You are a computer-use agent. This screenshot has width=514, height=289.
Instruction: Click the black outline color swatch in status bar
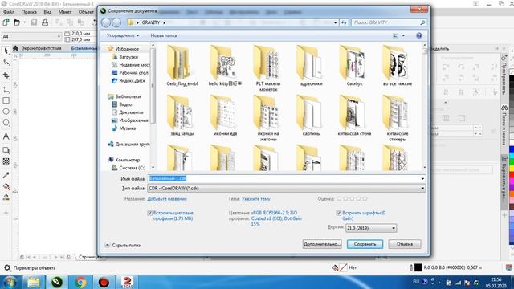point(418,267)
